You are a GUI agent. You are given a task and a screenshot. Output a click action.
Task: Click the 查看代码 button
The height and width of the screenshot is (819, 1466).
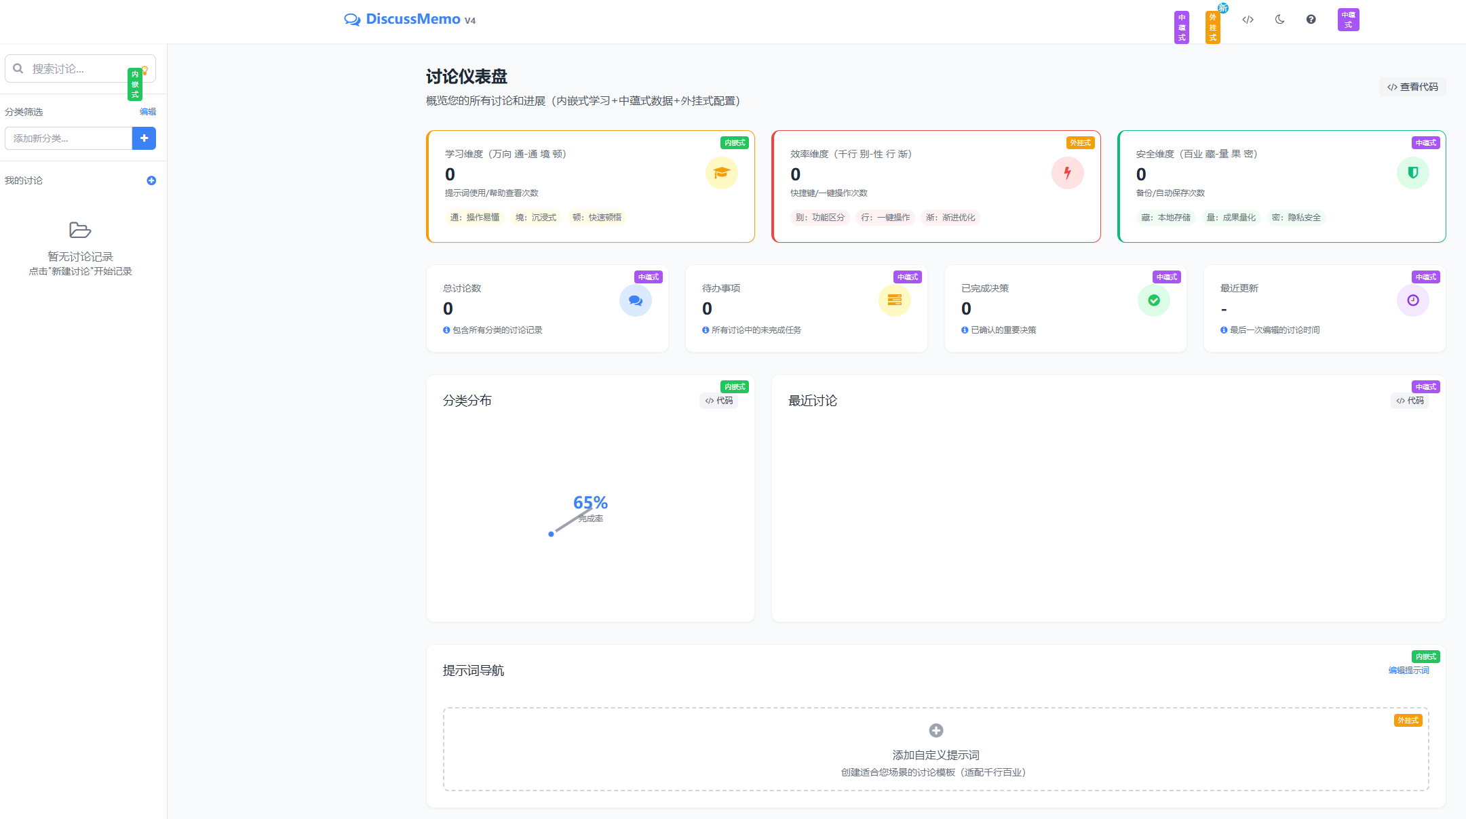tap(1412, 87)
